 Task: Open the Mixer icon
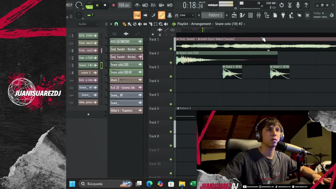pos(259,15)
